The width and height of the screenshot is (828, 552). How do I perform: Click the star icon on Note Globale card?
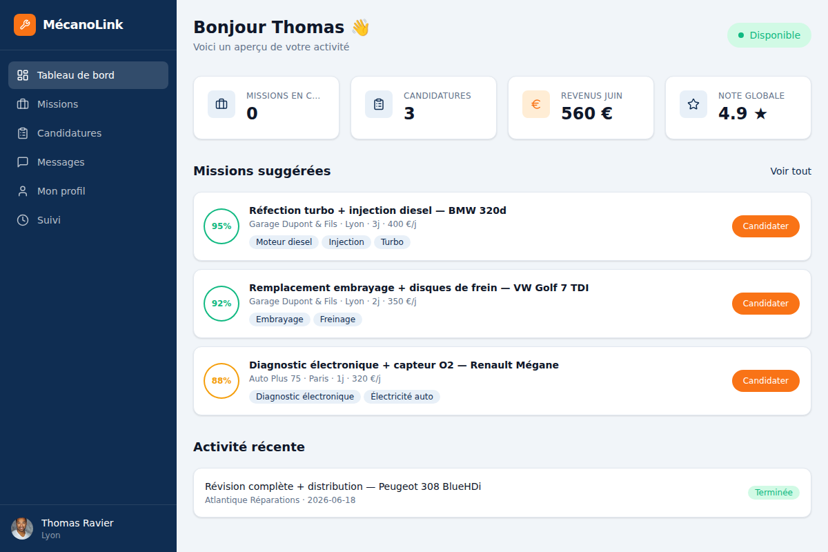[x=693, y=104]
